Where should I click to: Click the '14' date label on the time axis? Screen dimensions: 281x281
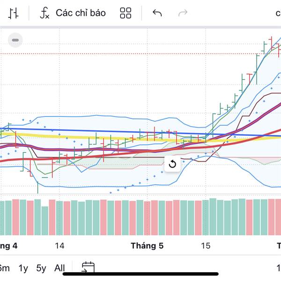(x=59, y=246)
